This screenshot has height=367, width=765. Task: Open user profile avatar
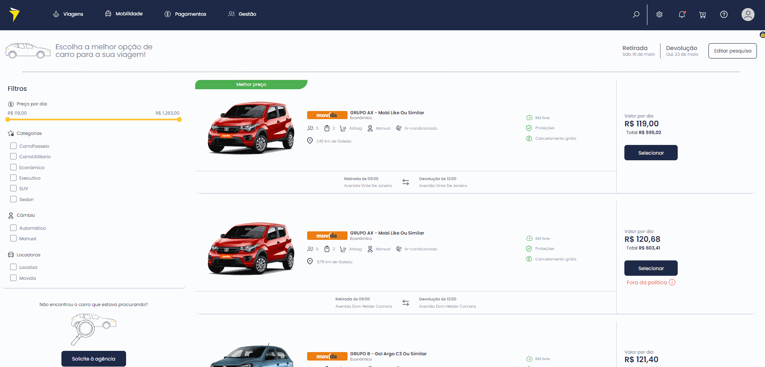pos(748,15)
